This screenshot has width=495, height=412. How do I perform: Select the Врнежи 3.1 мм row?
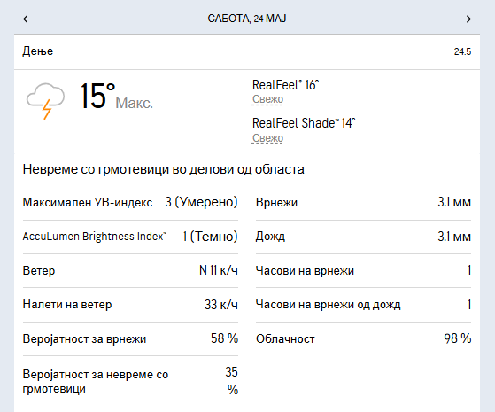[363, 202]
